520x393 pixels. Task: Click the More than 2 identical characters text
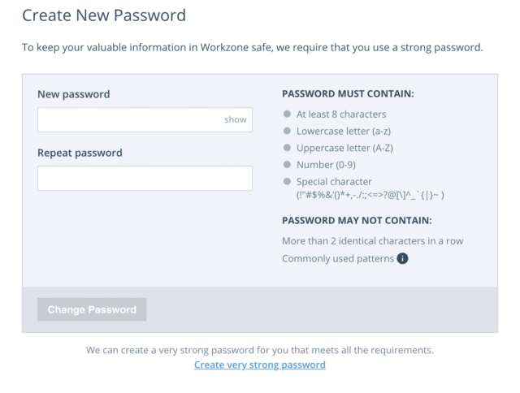(373, 241)
